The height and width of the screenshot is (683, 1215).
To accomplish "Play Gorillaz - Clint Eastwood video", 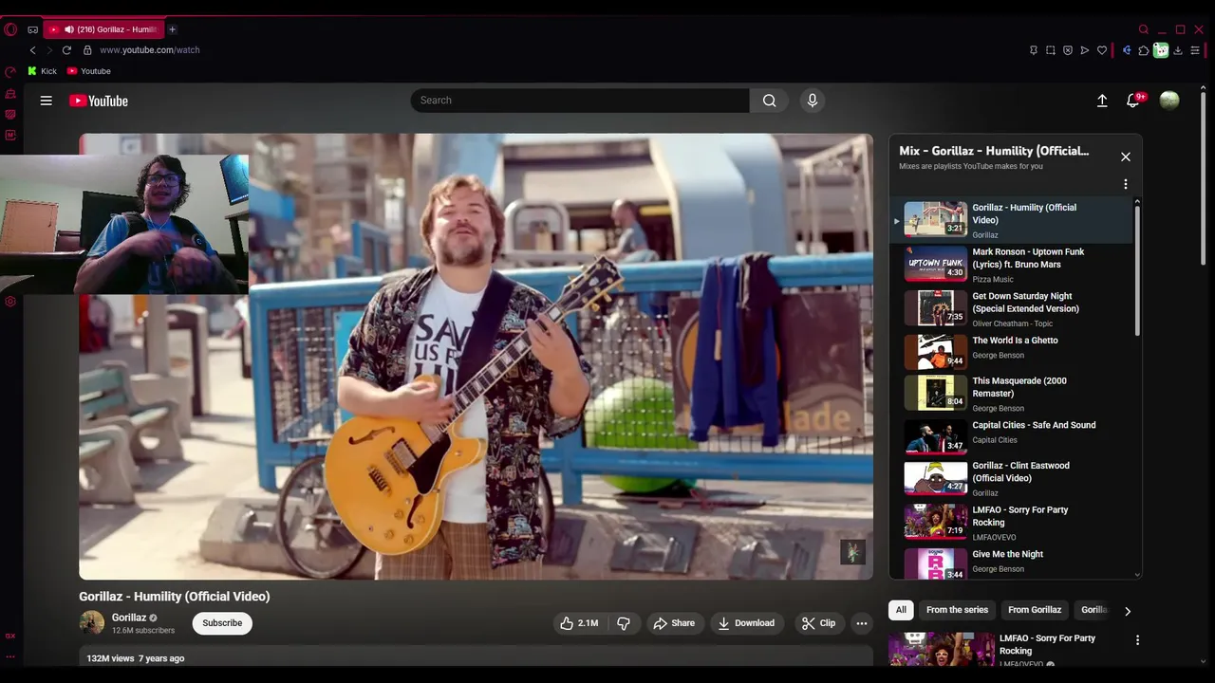I will click(x=1011, y=479).
